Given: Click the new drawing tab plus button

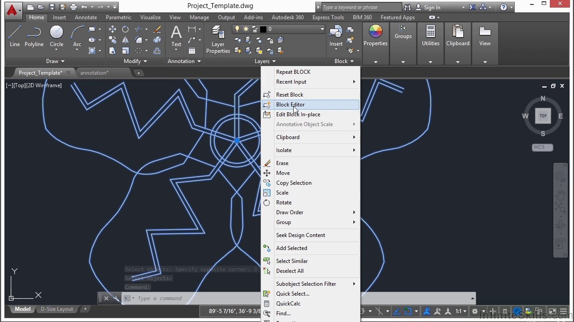Looking at the screenshot, I should click(139, 73).
